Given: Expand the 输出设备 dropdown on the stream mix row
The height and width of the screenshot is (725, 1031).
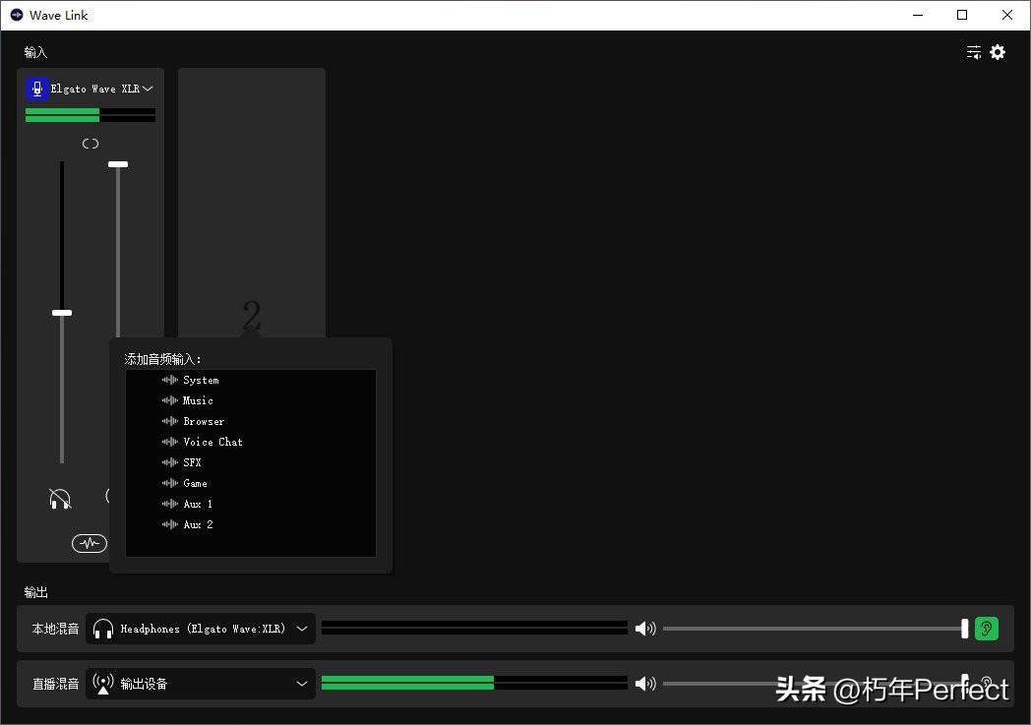Looking at the screenshot, I should pos(302,683).
